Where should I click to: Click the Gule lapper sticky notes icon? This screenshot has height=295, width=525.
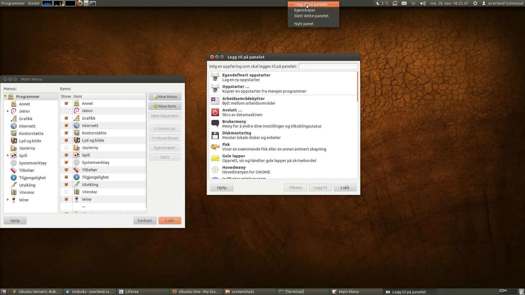tap(215, 158)
